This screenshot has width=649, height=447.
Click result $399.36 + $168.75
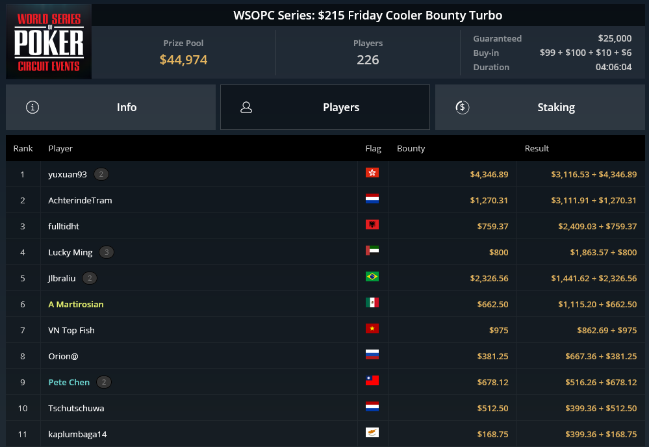click(x=601, y=435)
